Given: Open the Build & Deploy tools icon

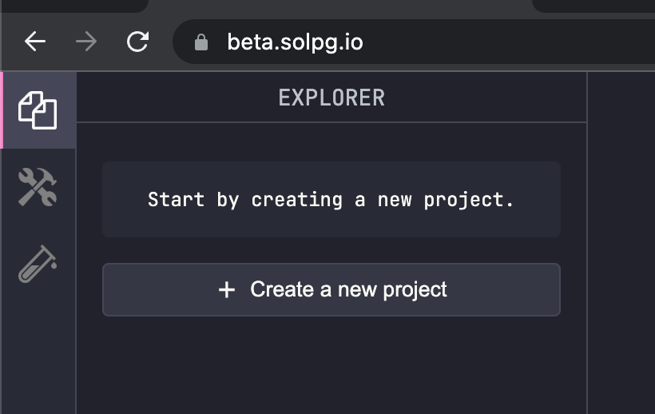Looking at the screenshot, I should [x=38, y=187].
